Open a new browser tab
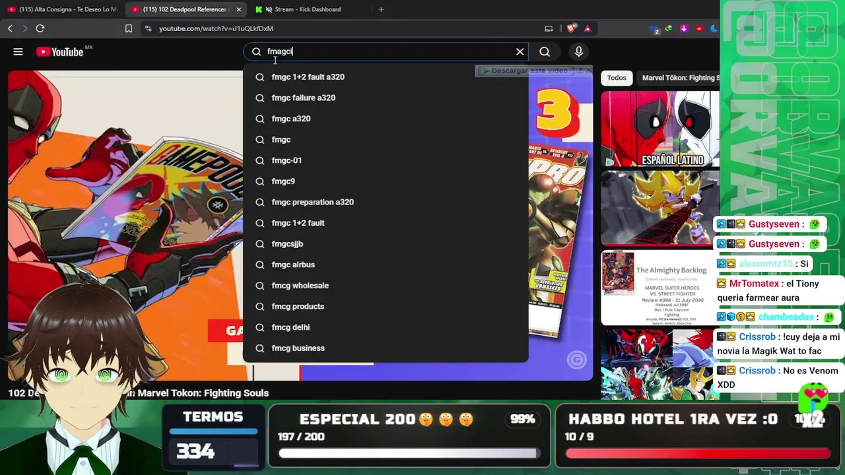 pyautogui.click(x=381, y=9)
